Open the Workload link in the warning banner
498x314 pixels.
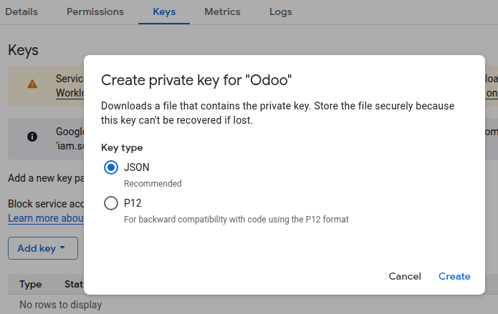pos(70,93)
